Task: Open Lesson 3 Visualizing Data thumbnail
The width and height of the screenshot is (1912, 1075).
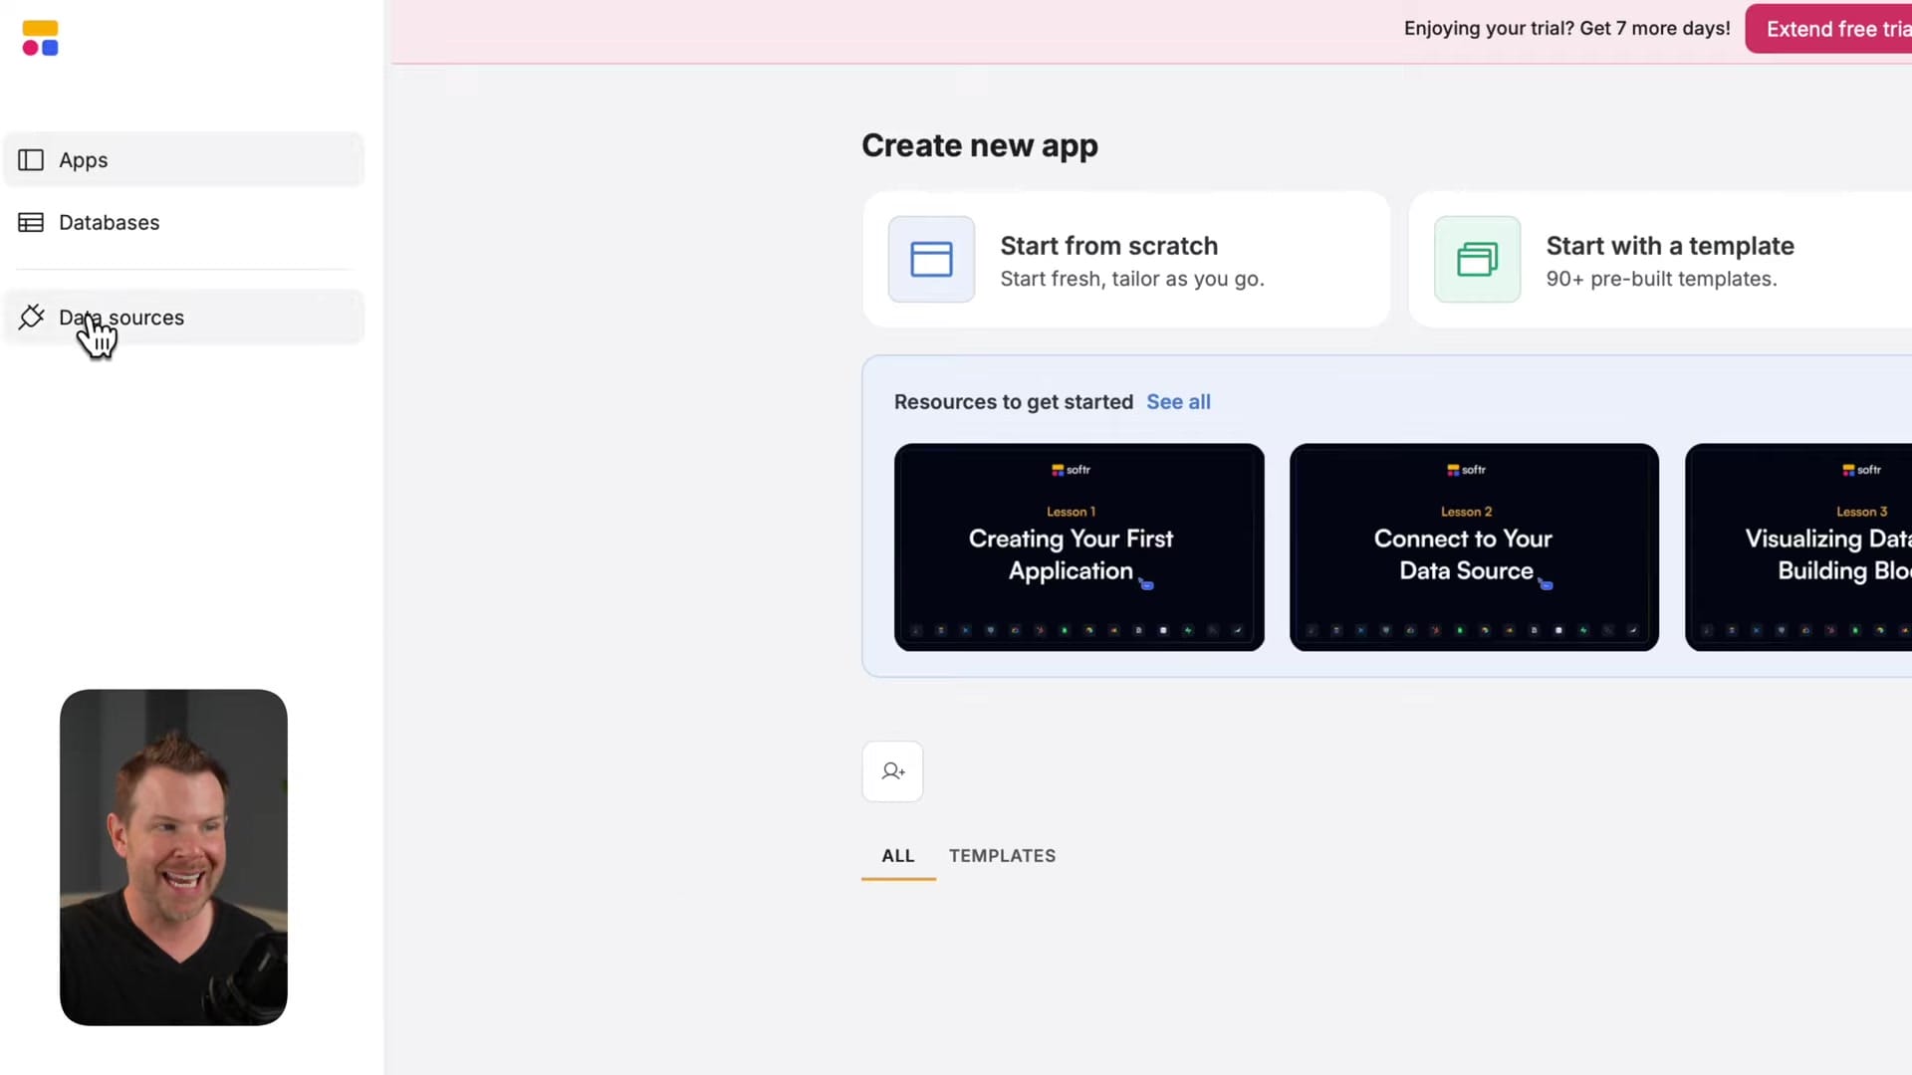Action: 1798,547
